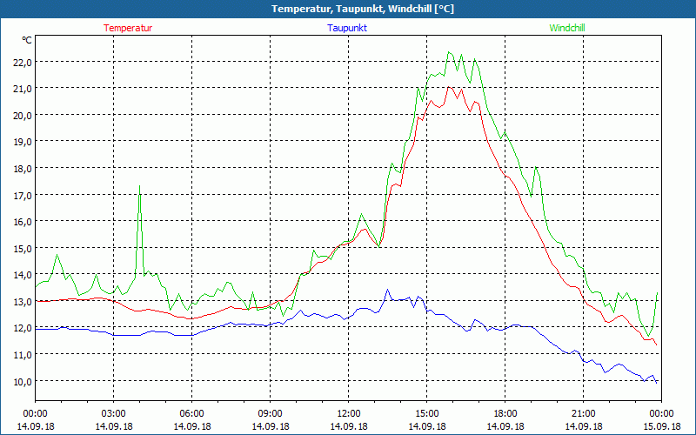This screenshot has height=435, width=696.
Task: Click the 18:00 time axis label
Action: pos(505,414)
